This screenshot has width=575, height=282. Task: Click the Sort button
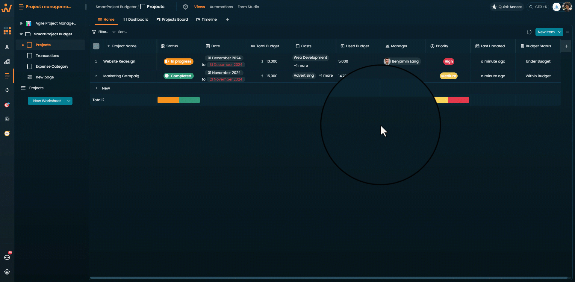(119, 32)
